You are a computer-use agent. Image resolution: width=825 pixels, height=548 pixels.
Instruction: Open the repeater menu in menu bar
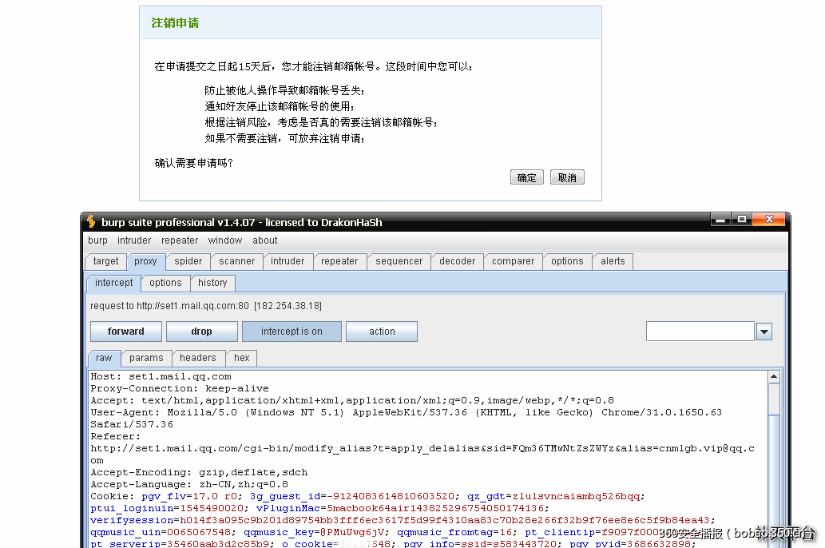click(x=180, y=240)
